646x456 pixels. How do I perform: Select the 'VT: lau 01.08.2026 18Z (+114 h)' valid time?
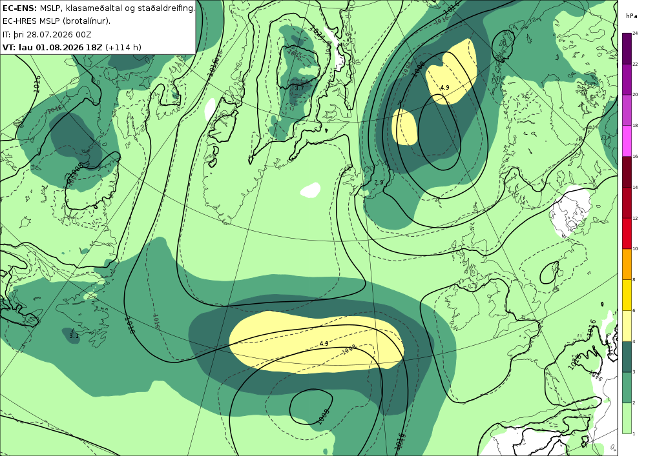click(x=72, y=47)
